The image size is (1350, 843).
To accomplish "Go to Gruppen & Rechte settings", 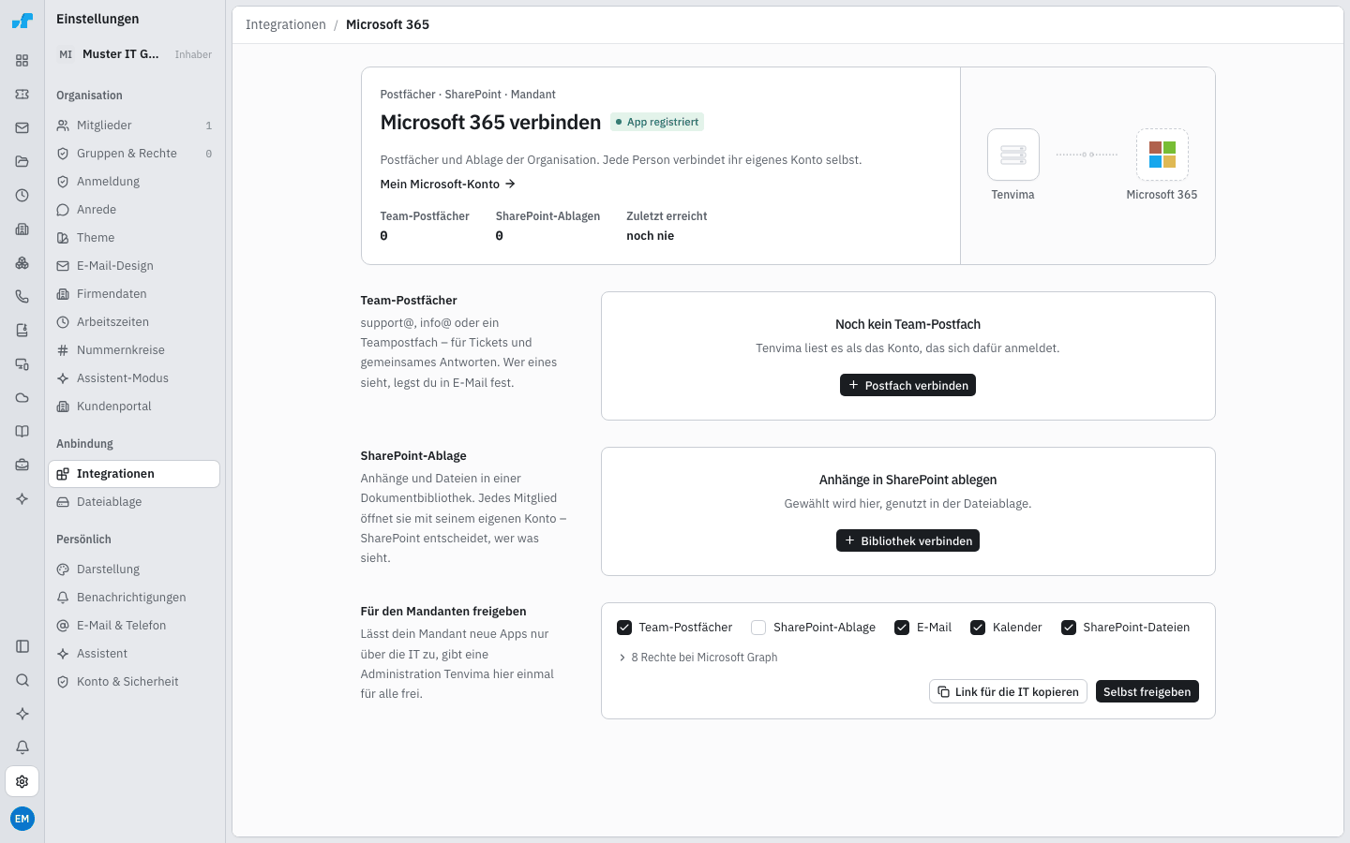I will pyautogui.click(x=134, y=154).
